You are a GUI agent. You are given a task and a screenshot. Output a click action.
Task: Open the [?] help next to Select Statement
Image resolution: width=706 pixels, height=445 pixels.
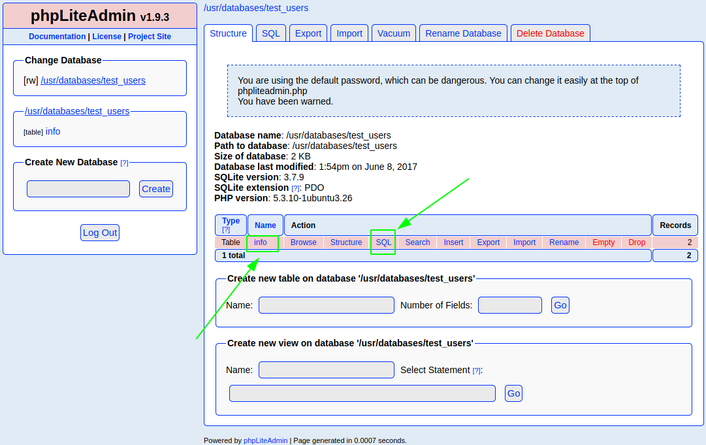477,371
